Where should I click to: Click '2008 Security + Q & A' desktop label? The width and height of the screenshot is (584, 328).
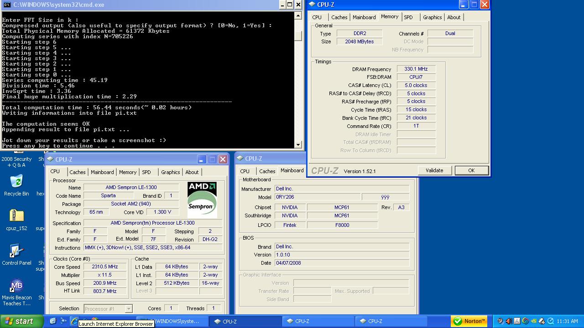point(16,162)
